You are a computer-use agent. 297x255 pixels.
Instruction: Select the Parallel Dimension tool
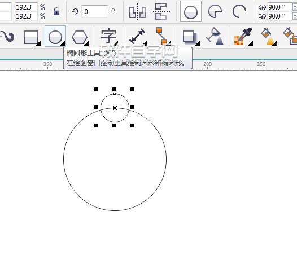(138, 36)
